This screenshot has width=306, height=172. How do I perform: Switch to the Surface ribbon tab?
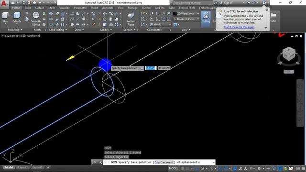click(x=39, y=8)
